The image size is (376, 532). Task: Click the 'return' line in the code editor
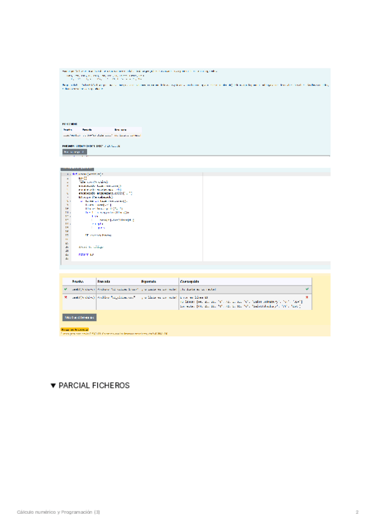click(86, 255)
